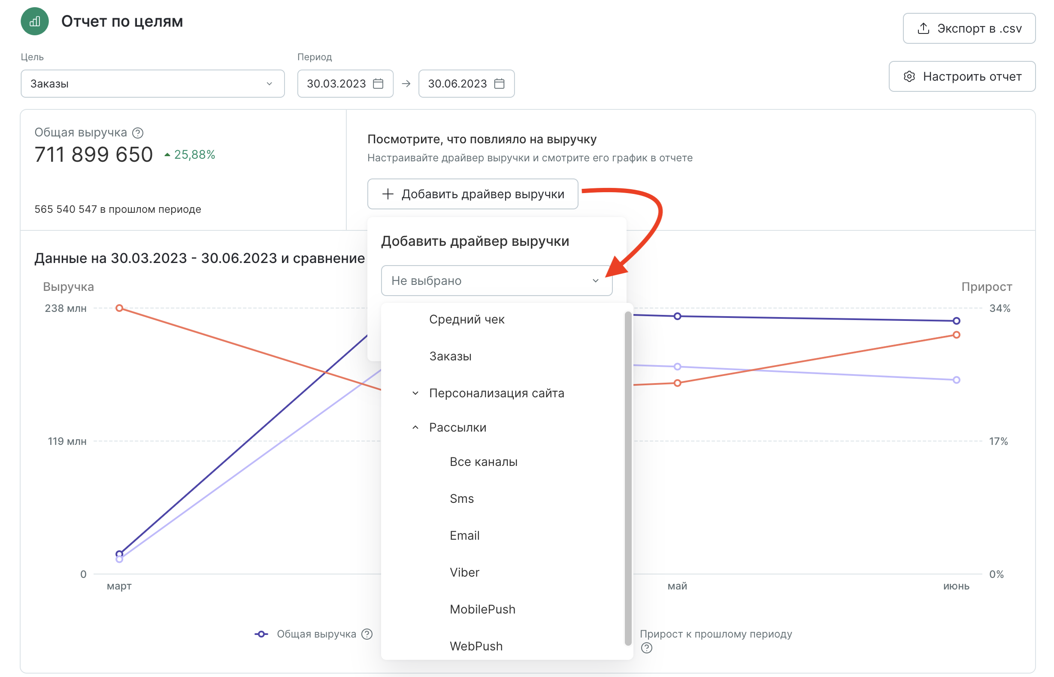1054x677 pixels.
Task: Expand the Персонализация сайта group
Action: tap(415, 393)
